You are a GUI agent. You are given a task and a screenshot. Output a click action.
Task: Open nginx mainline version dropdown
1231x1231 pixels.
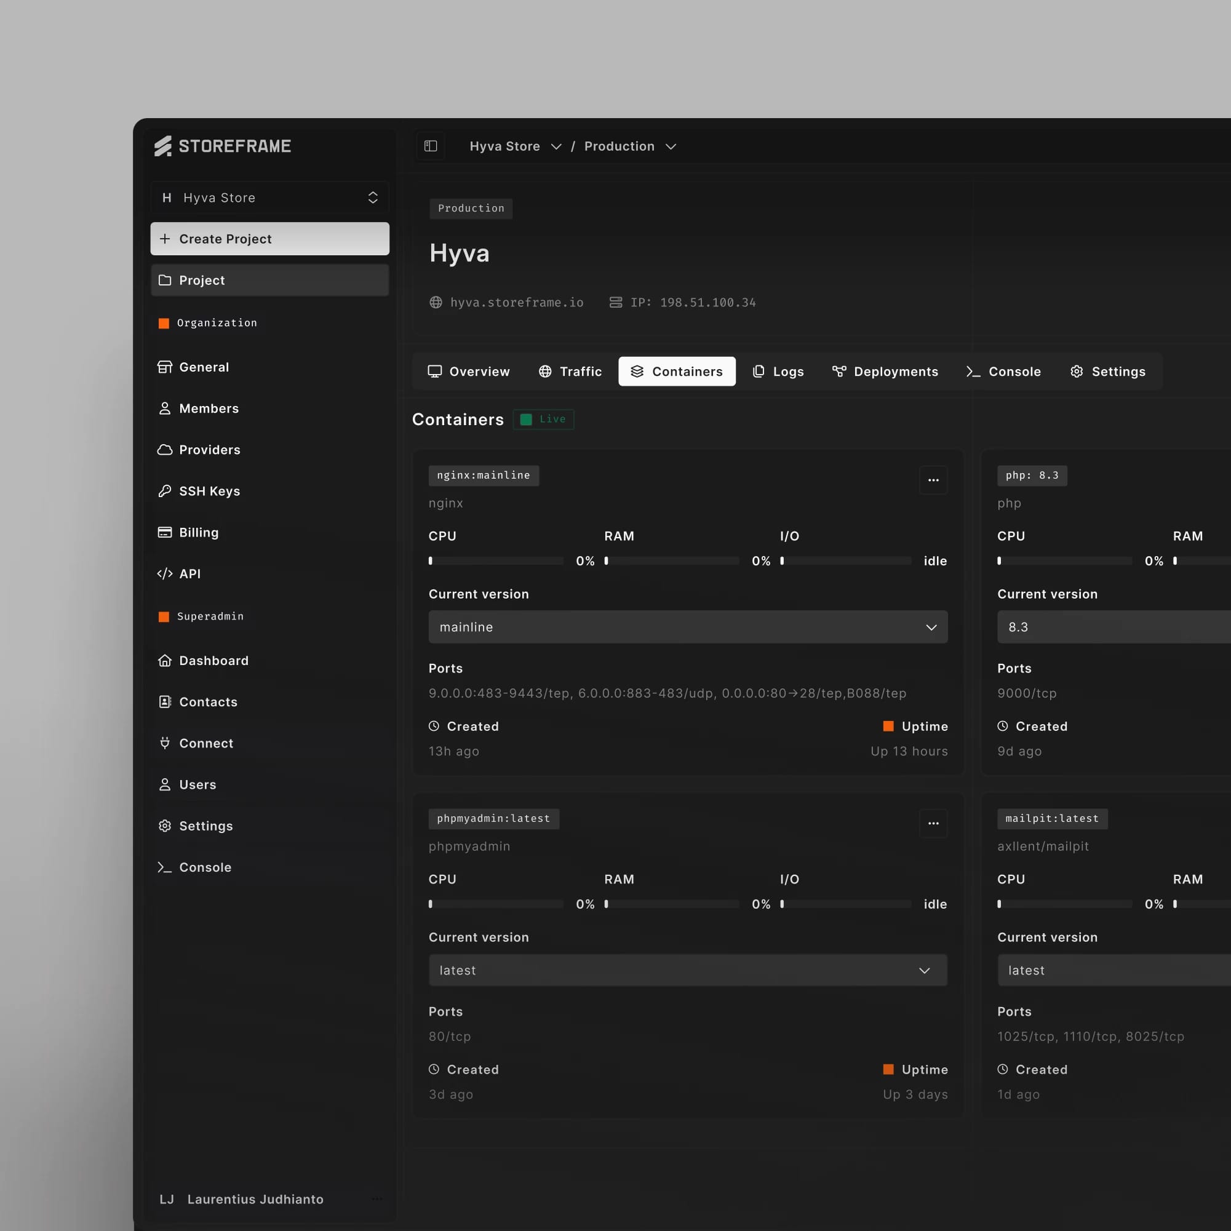(x=688, y=627)
